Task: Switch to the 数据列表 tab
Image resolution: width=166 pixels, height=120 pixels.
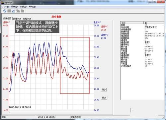Action: pos(17,19)
